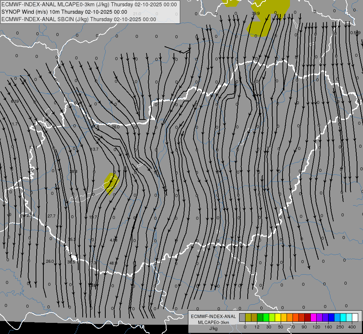Image resolution: width=363 pixels, height=334 pixels.
Task: Click the MLCAPE0-3km title line at top
Action: coord(89,4)
